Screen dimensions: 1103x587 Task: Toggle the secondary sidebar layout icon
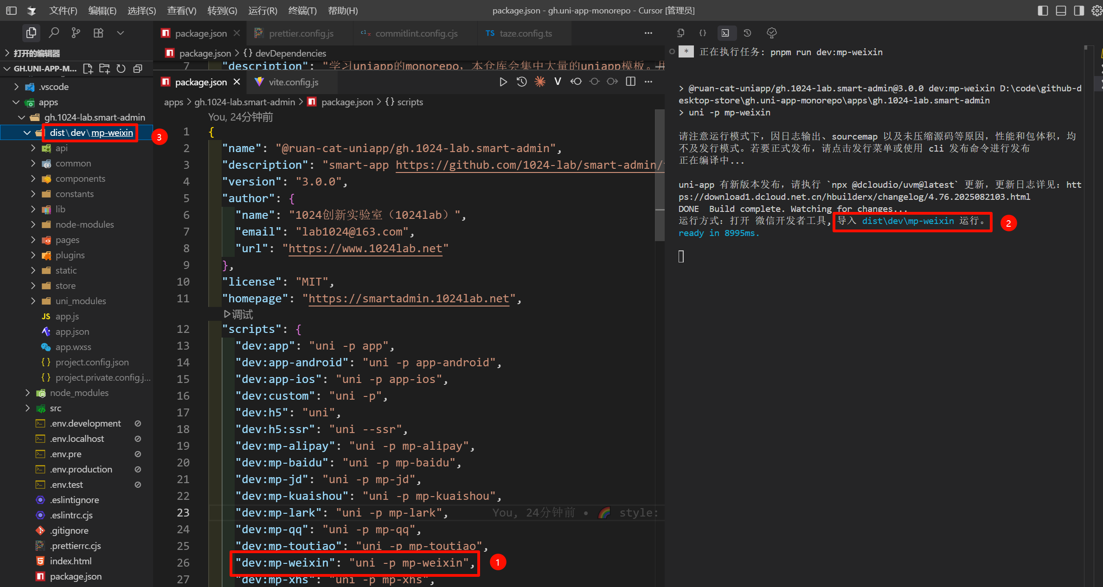click(1079, 10)
